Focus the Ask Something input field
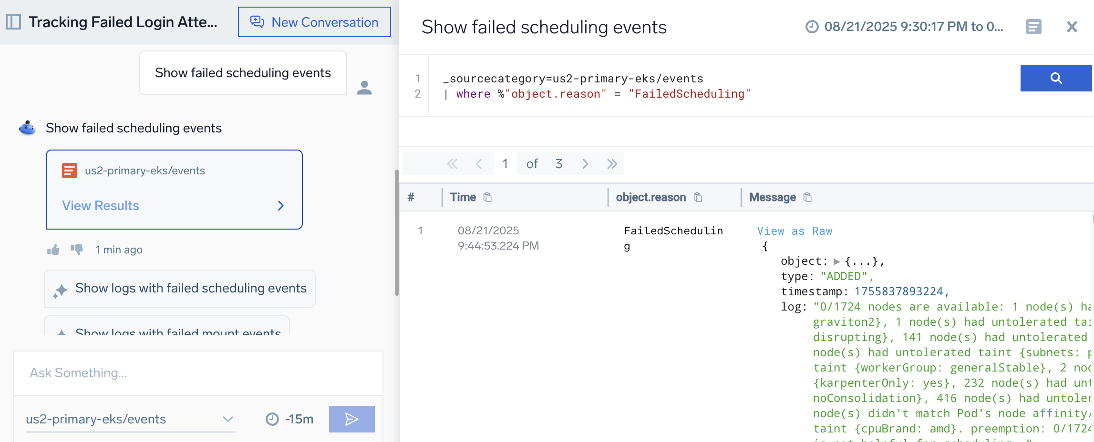 point(198,373)
